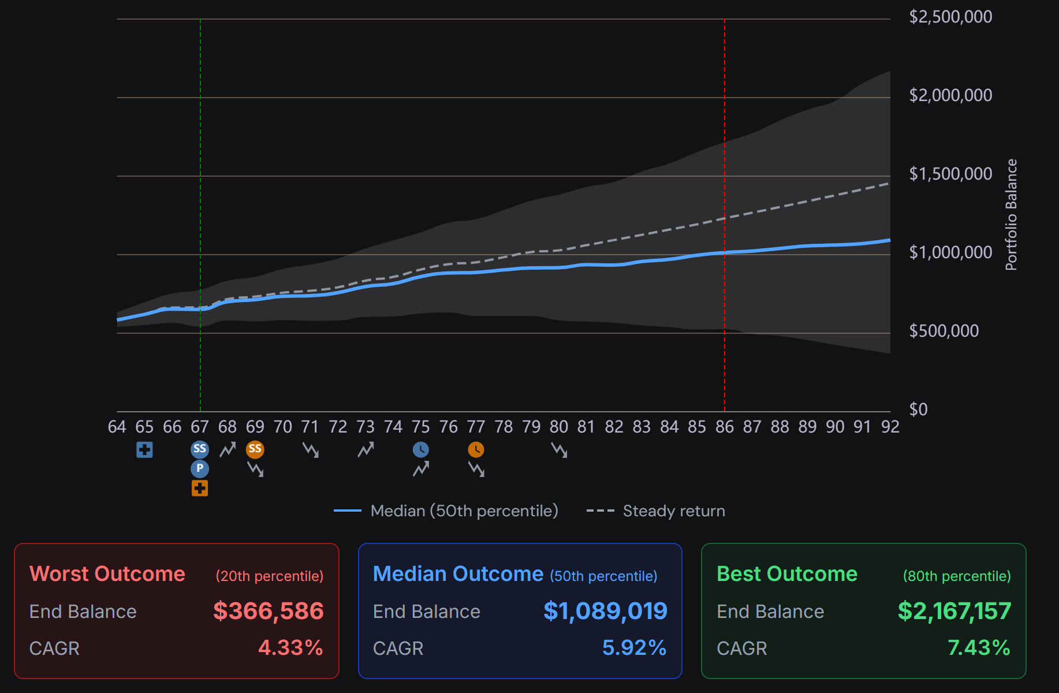Click age 85 on the x-axis

click(x=697, y=427)
